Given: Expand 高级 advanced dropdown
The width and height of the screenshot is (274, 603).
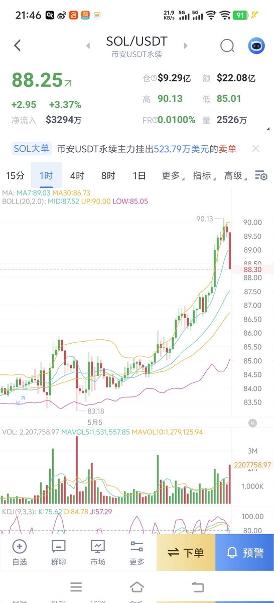Looking at the screenshot, I should (235, 175).
